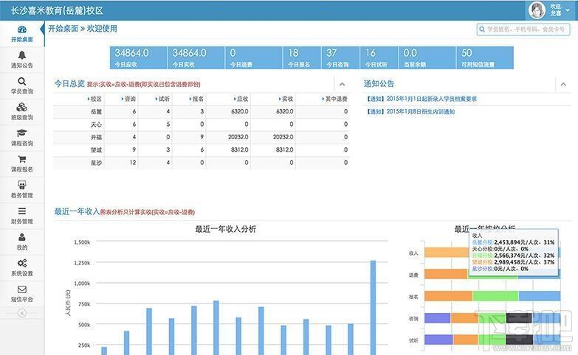Open the 财务管理 list icon

point(21,211)
